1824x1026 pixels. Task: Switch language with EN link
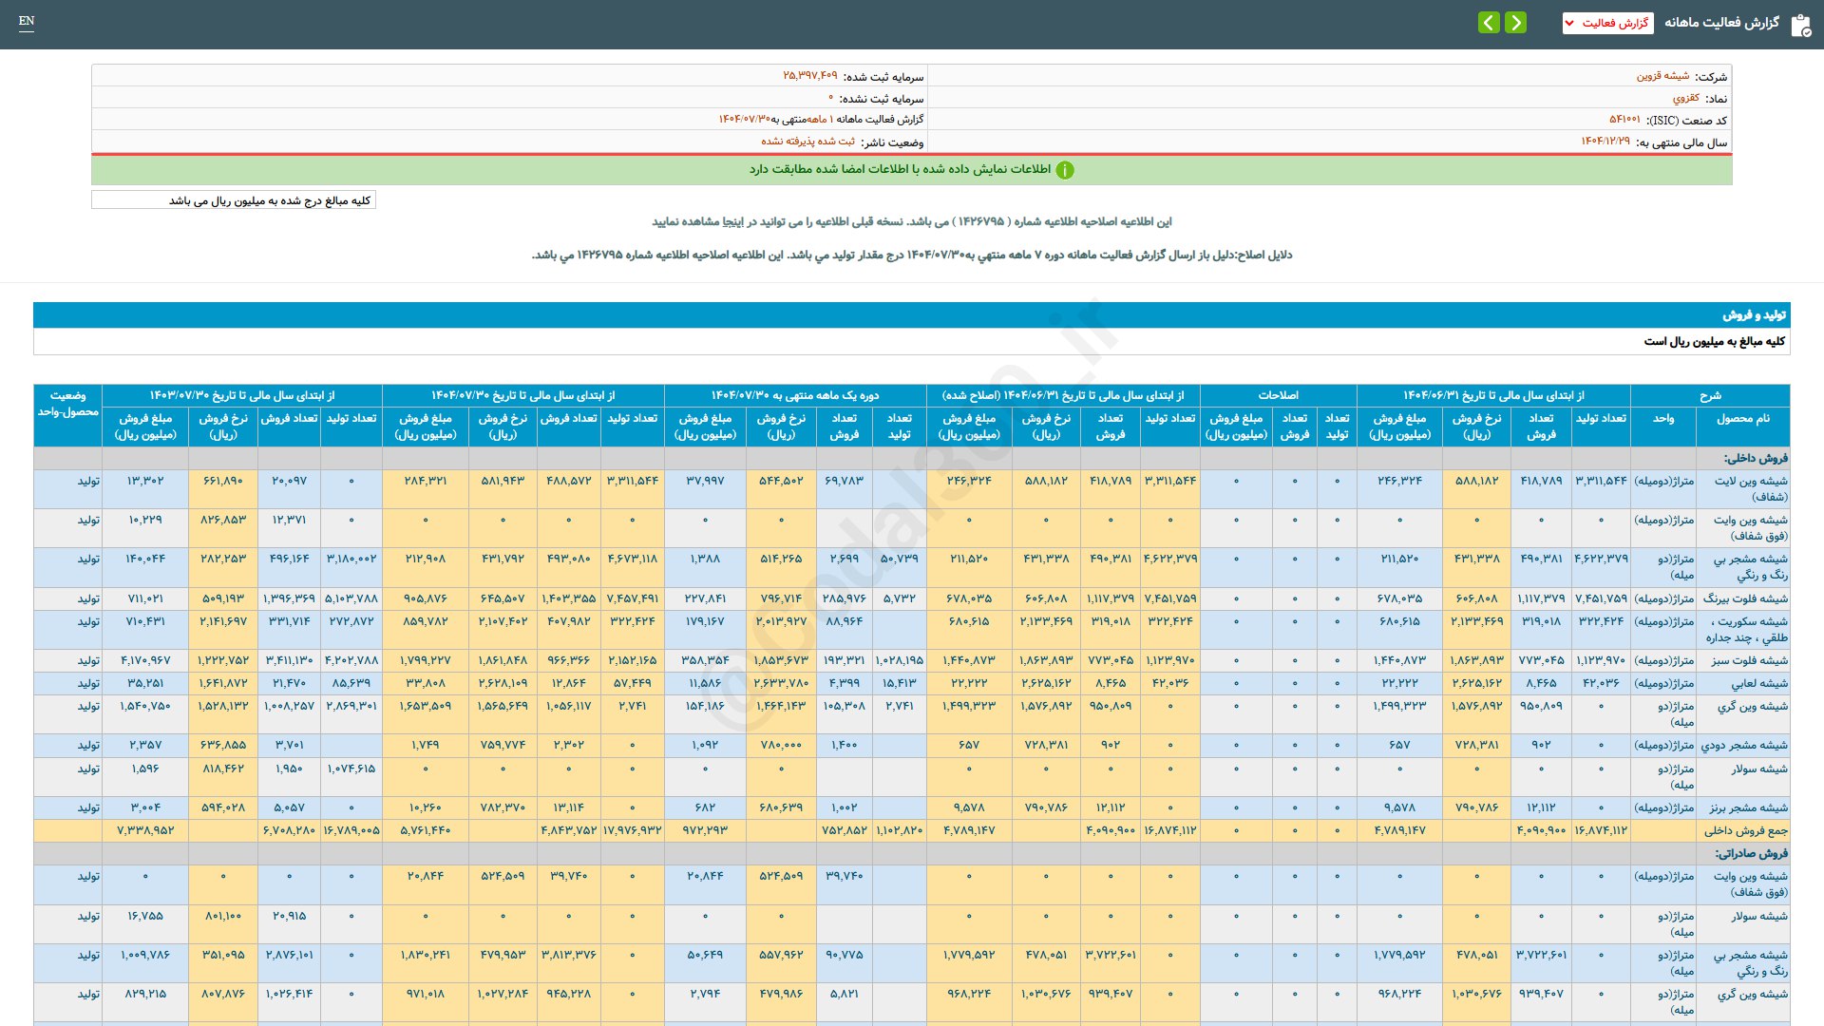[27, 21]
